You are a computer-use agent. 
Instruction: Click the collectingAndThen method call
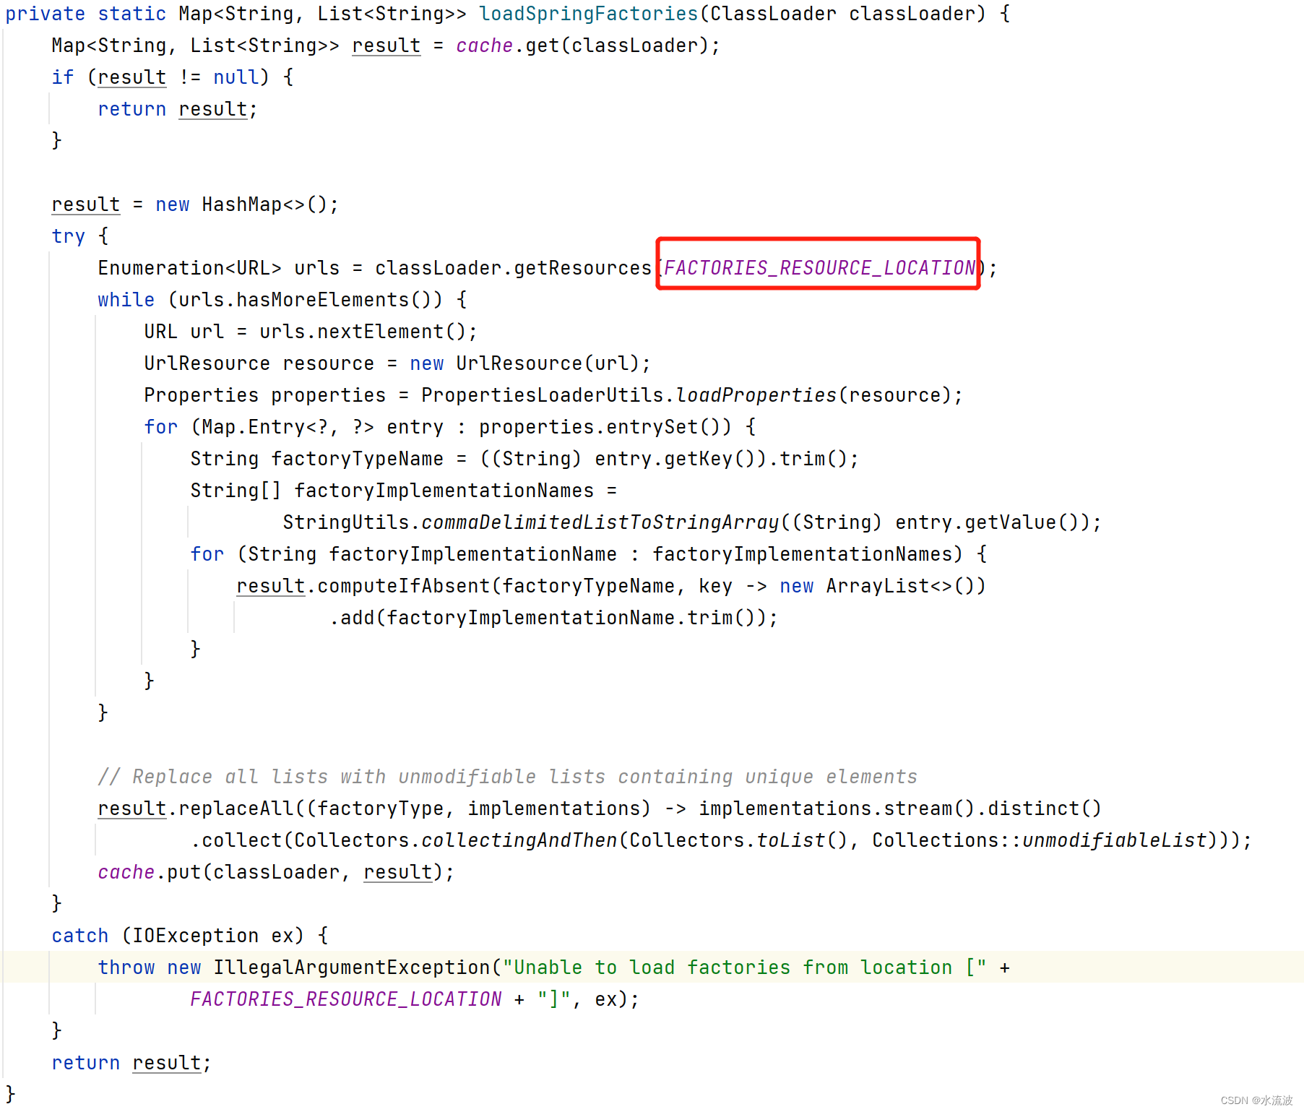pos(519,840)
